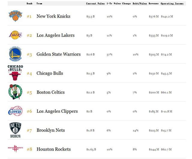Sort by 1-Yr Value Change header
Viewport: 192px width, 159px height.
pos(118,4)
